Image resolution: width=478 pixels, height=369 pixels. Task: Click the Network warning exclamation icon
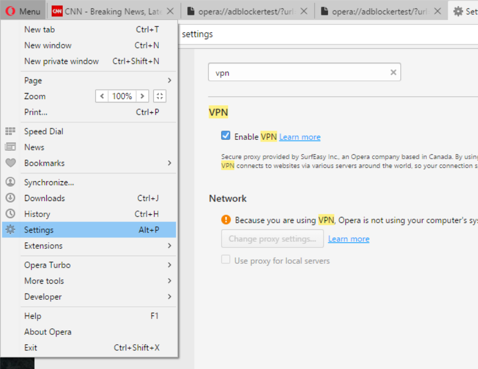[x=226, y=219]
